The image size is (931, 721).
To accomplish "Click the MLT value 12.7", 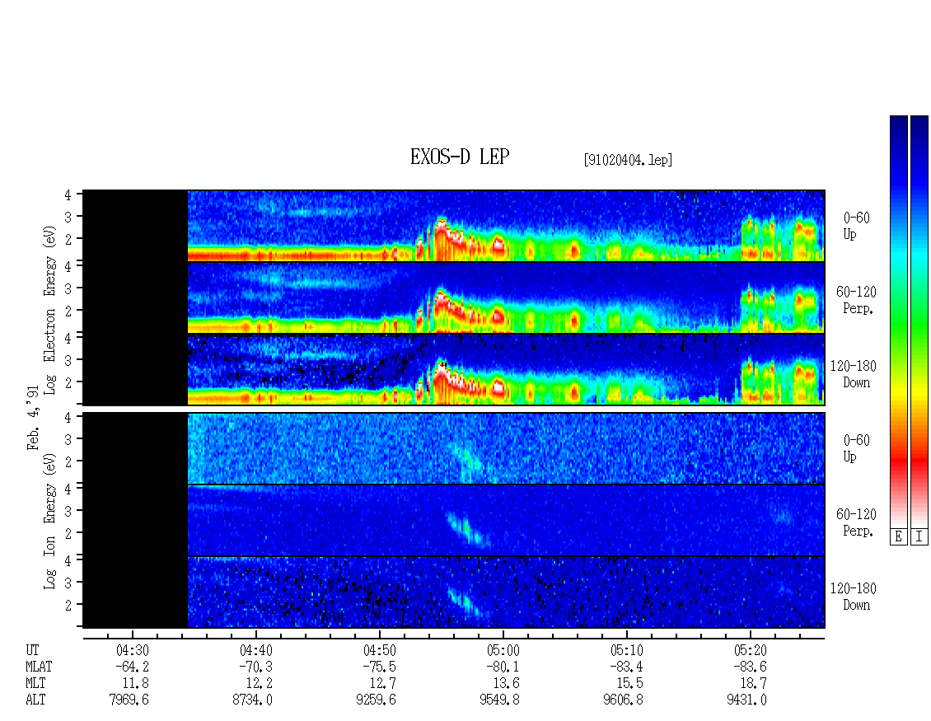I will [x=384, y=684].
